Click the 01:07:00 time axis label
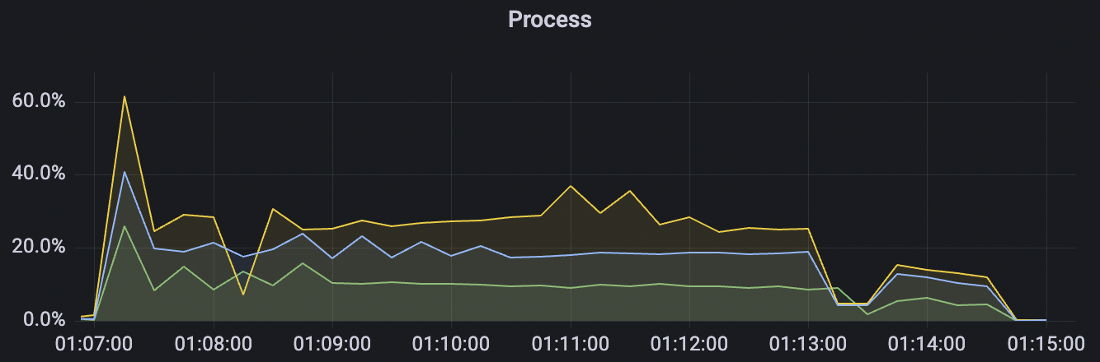Image resolution: width=1100 pixels, height=362 pixels. (x=94, y=342)
